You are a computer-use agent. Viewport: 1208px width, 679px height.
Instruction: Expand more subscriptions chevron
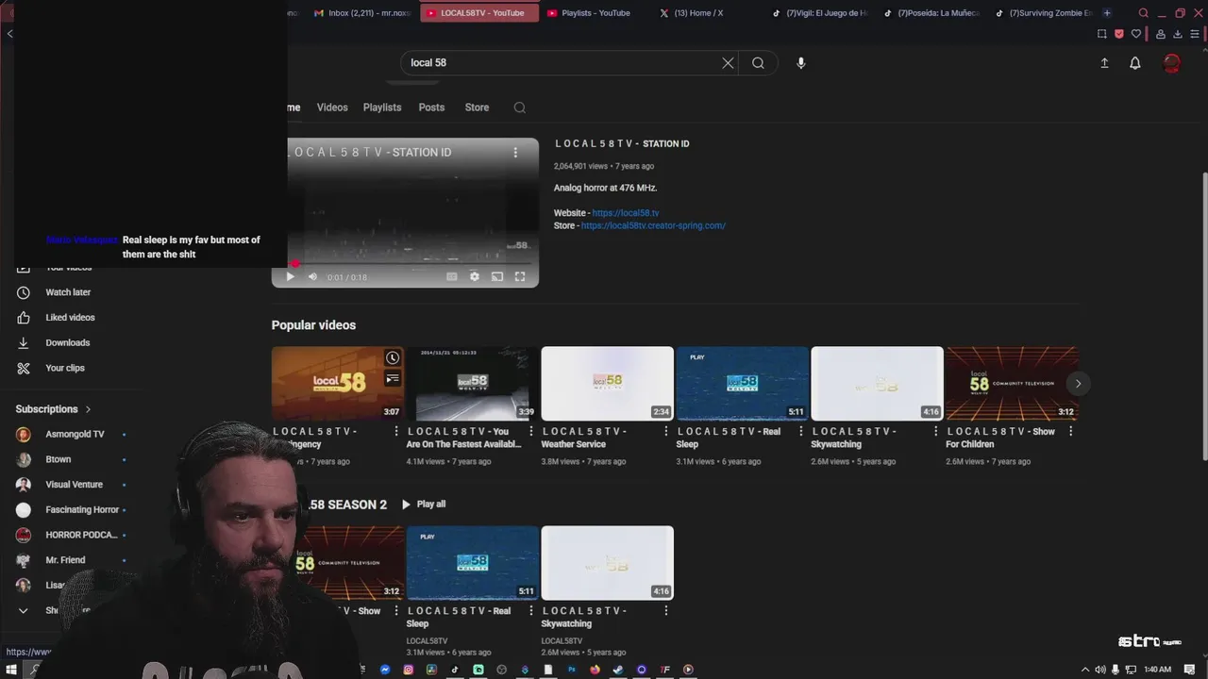[24, 610]
